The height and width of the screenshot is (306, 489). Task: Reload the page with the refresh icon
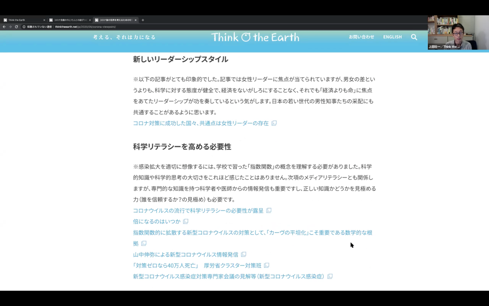[x=17, y=27]
